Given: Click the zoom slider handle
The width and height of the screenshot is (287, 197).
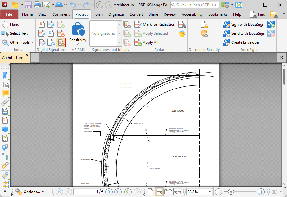Looking at the screenshot, I should pyautogui.click(x=231, y=192).
